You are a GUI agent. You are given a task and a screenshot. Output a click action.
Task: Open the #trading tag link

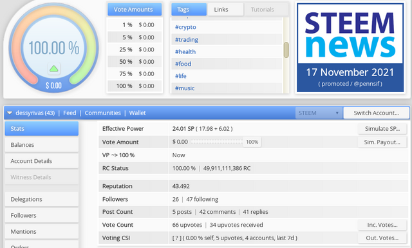[x=187, y=39]
